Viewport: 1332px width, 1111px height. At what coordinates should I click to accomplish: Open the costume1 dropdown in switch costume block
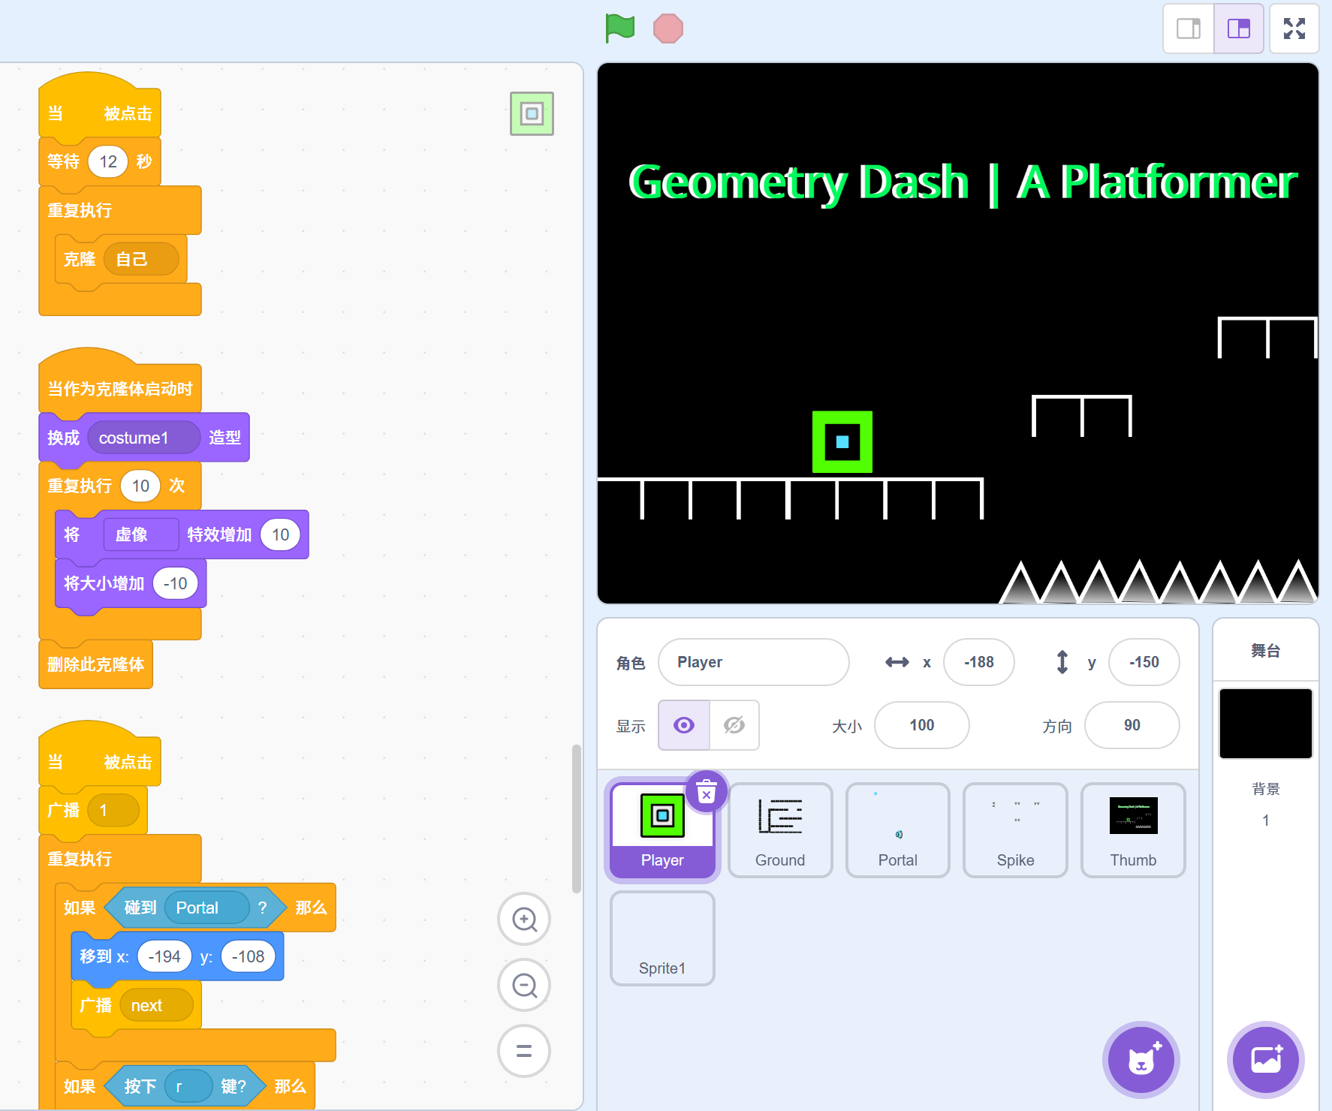pyautogui.click(x=143, y=438)
